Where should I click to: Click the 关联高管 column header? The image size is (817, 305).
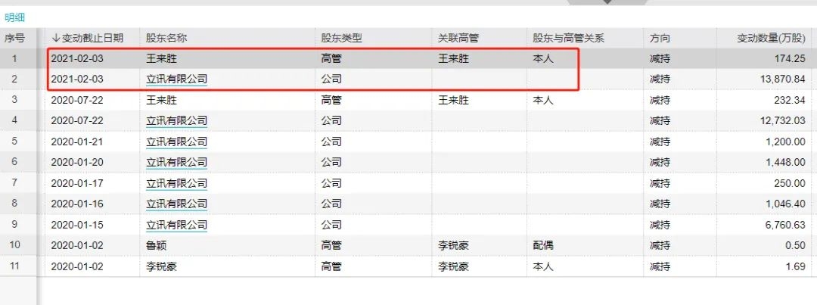pos(458,38)
